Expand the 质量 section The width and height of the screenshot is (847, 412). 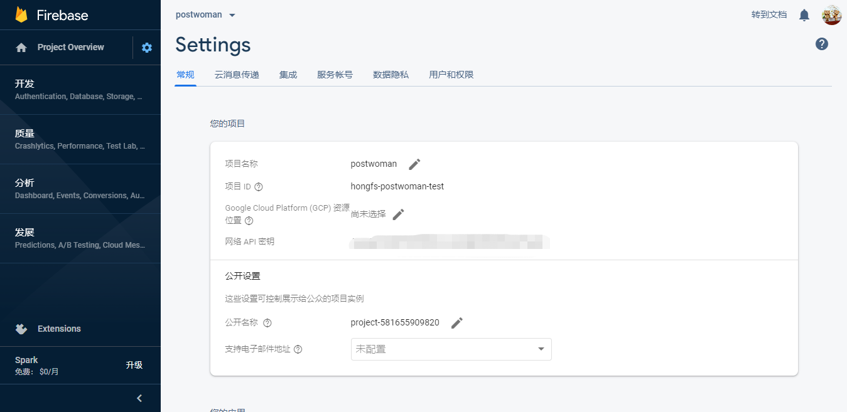[80, 139]
